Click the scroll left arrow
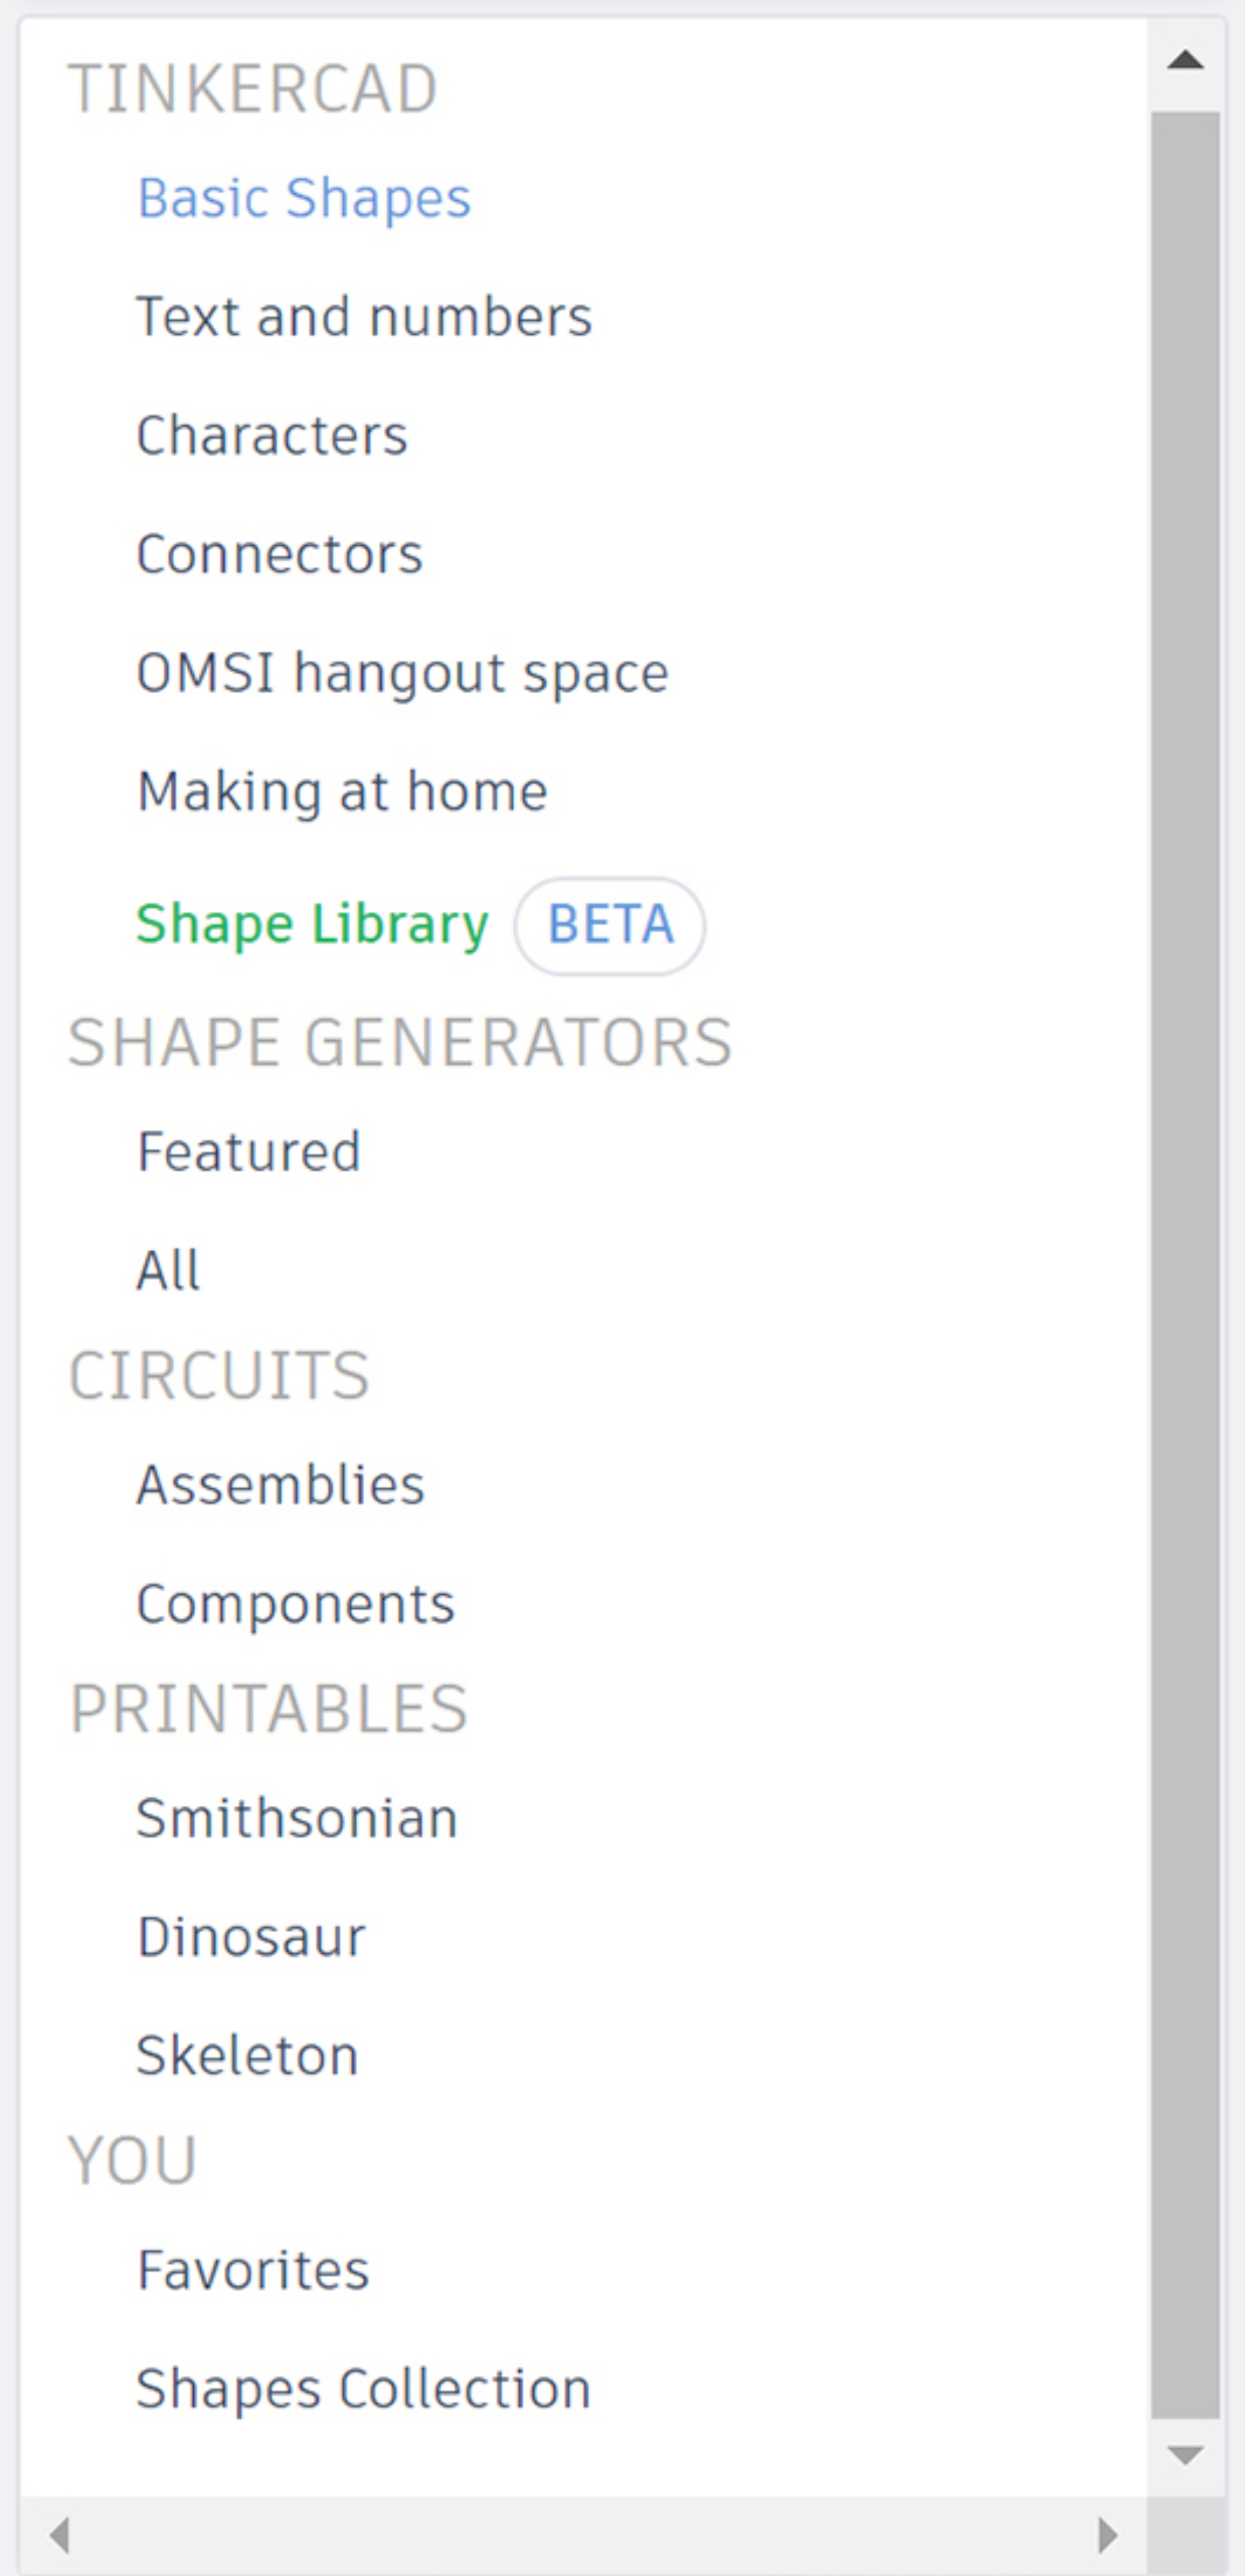Viewport: 1245px width, 2576px height. 60,2534
